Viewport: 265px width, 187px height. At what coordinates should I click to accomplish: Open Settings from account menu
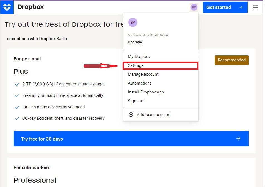[x=161, y=66]
